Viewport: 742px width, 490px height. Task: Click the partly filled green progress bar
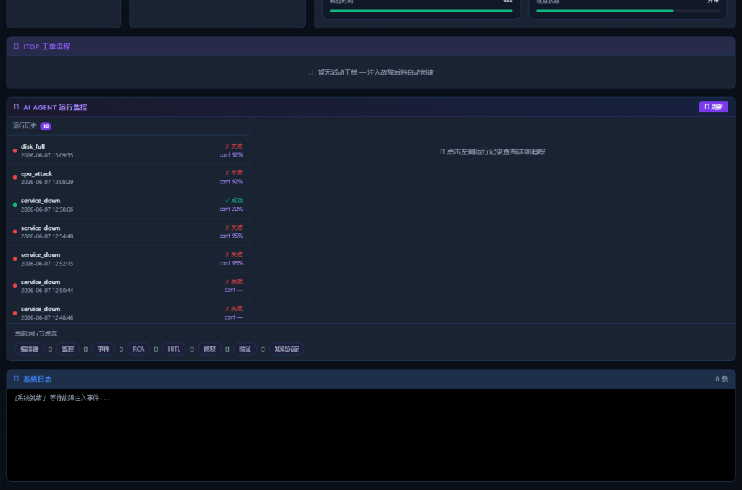click(628, 10)
